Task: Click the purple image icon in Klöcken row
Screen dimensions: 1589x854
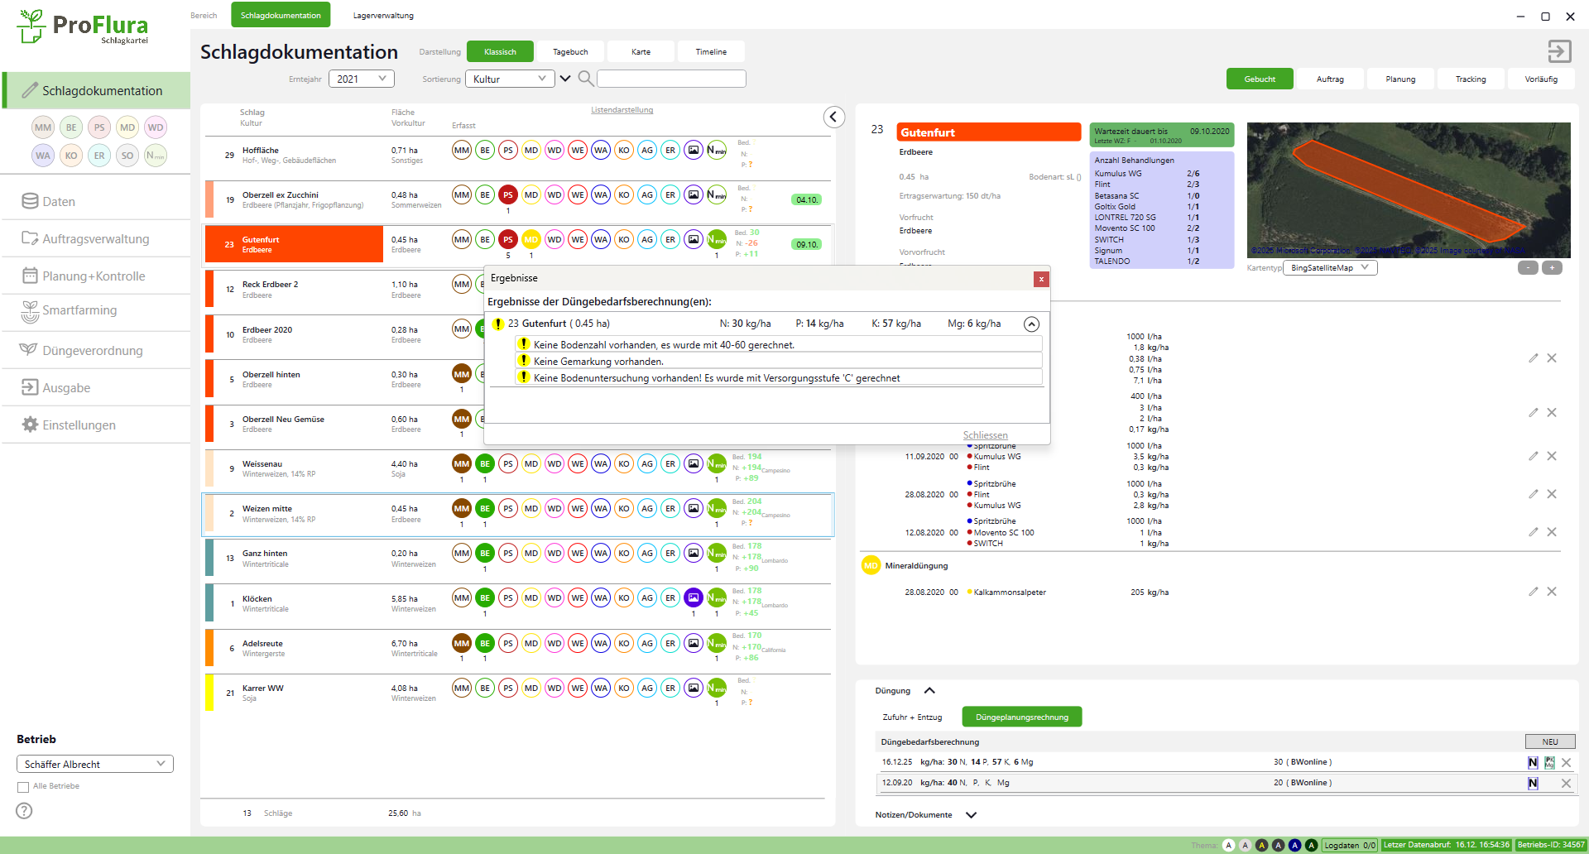Action: coord(694,597)
